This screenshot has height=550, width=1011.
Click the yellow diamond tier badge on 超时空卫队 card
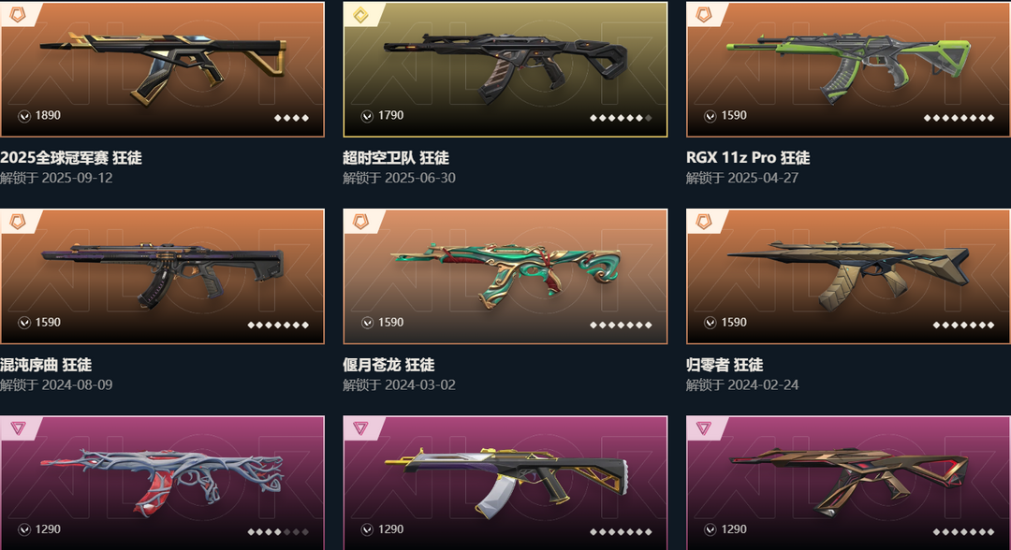pyautogui.click(x=360, y=15)
